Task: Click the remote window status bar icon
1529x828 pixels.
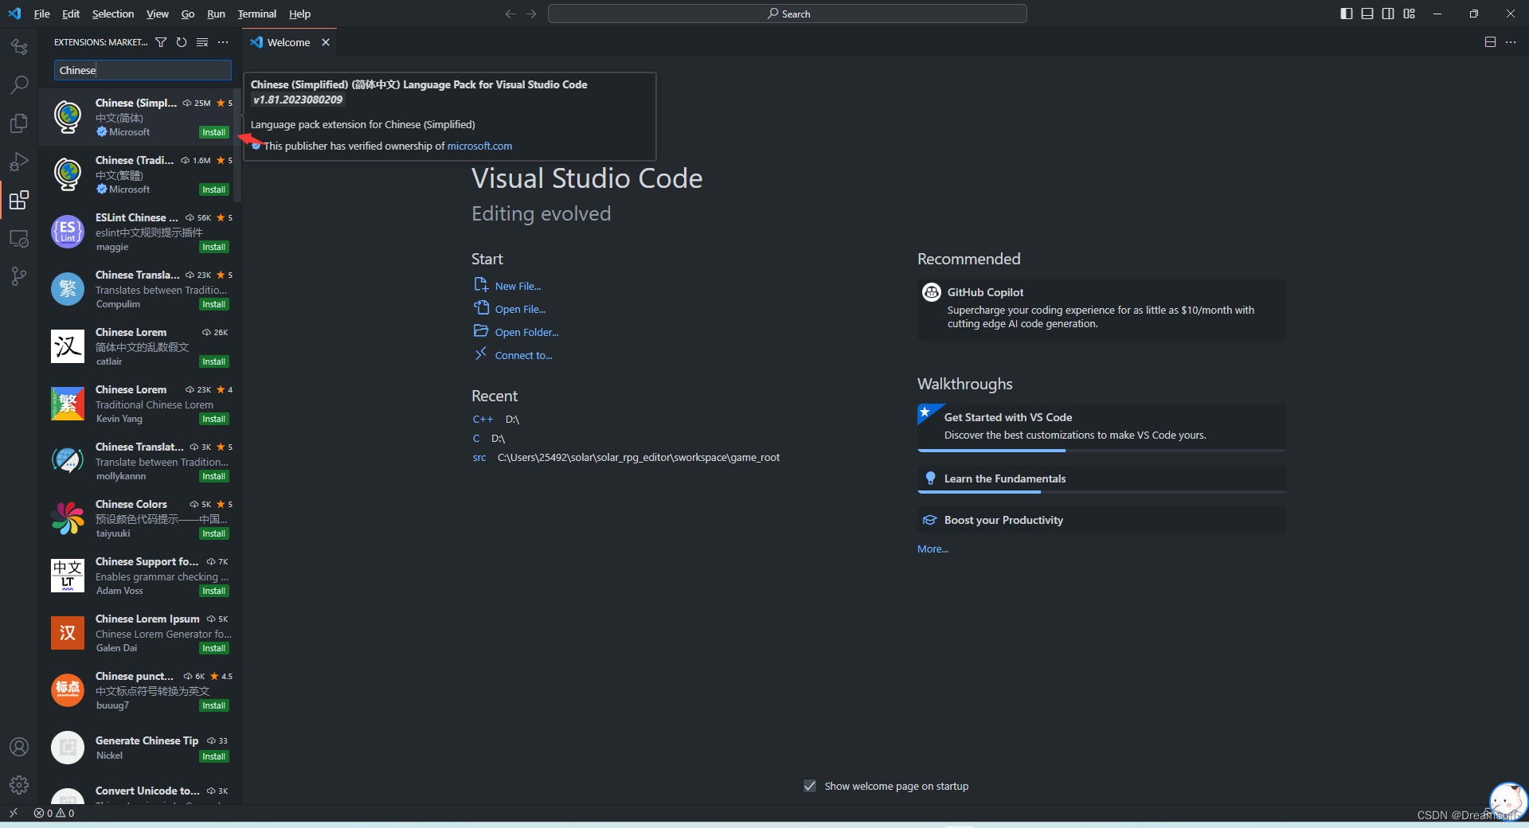Action: pyautogui.click(x=14, y=813)
